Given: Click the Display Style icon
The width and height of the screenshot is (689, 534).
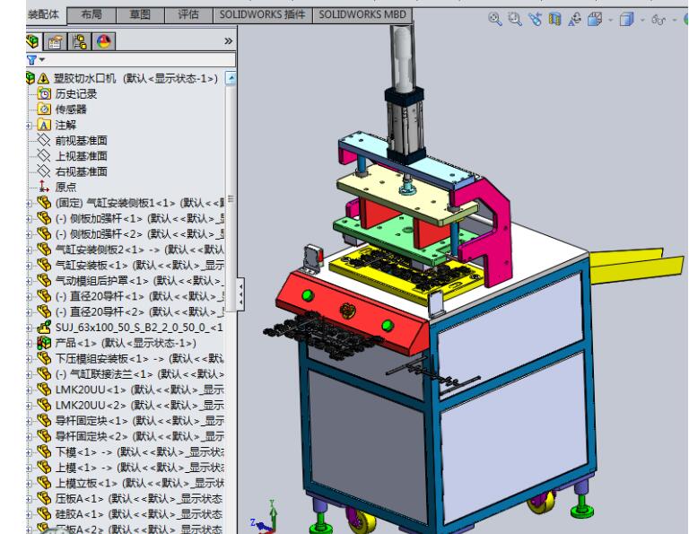Looking at the screenshot, I should point(626,19).
